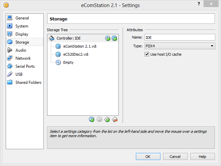Image resolution: width=221 pixels, height=166 pixels.
Task: Click into the controller Name field
Action: [x=180, y=37]
